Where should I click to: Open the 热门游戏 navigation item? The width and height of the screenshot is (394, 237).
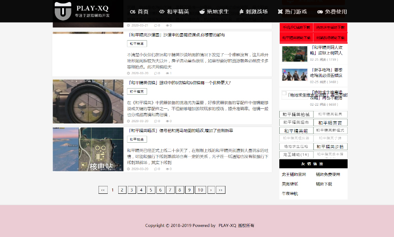click(292, 11)
